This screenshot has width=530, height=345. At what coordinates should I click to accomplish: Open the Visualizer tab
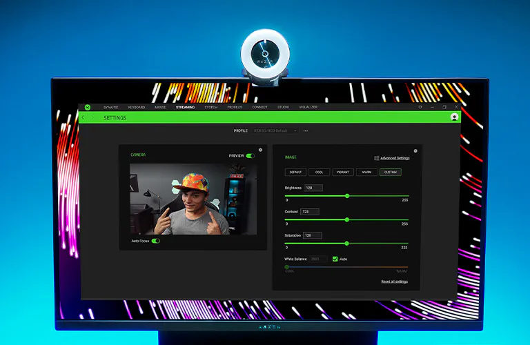pos(308,107)
